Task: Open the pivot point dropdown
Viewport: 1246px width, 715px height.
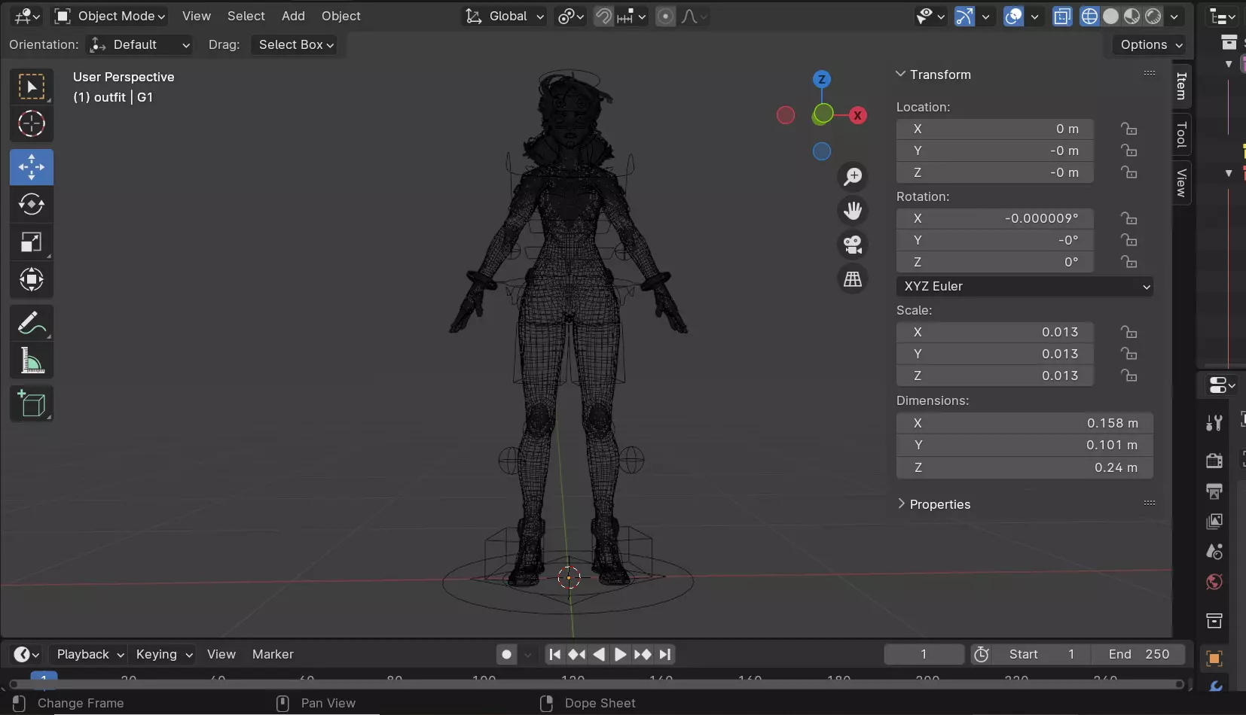Action: [x=570, y=16]
